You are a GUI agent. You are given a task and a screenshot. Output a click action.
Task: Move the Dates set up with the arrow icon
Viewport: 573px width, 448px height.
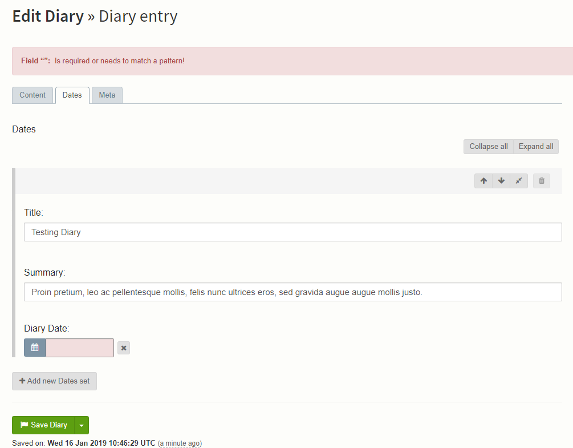[x=483, y=180]
